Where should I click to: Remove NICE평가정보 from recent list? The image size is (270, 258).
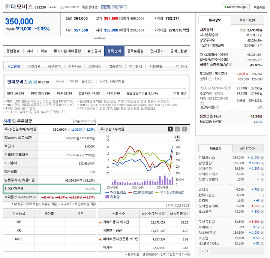(262, 244)
